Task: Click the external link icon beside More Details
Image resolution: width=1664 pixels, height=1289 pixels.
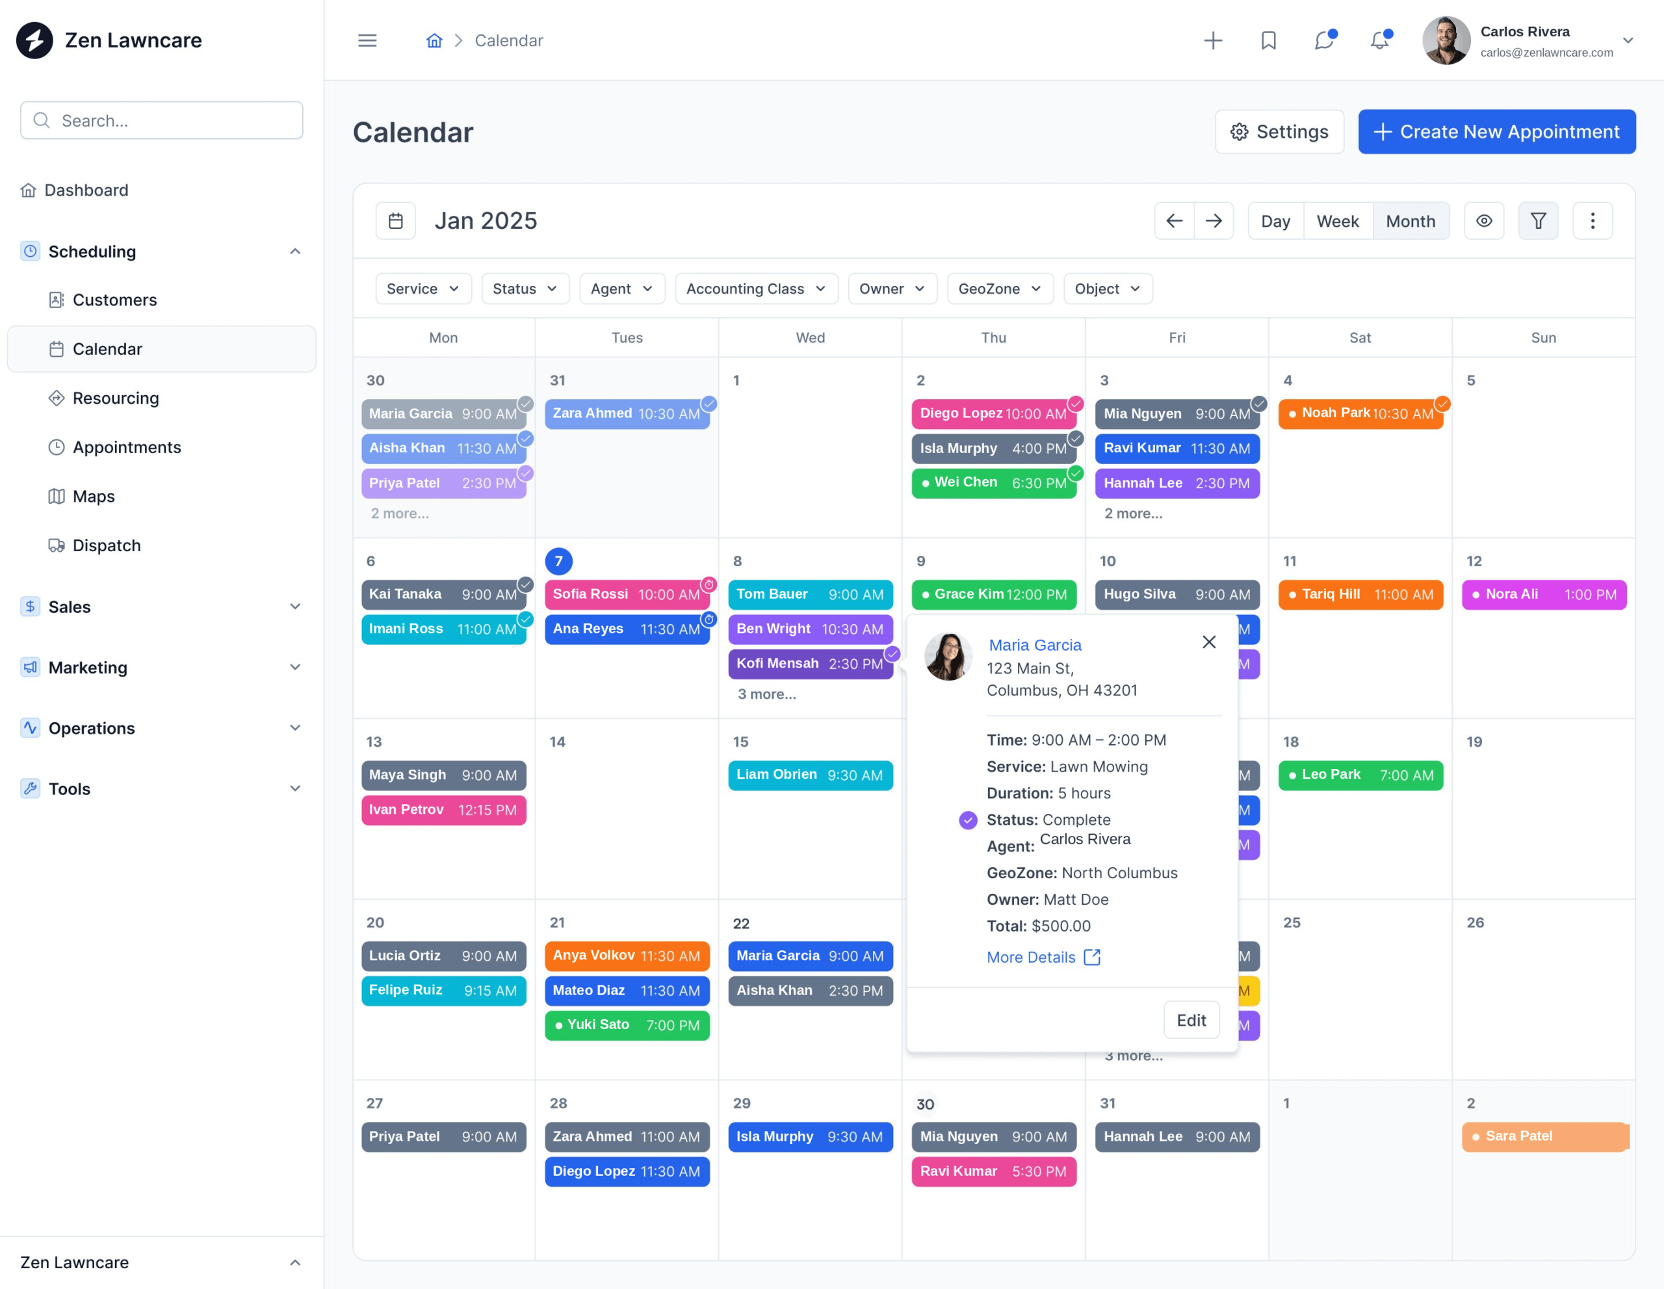Action: [x=1092, y=957]
